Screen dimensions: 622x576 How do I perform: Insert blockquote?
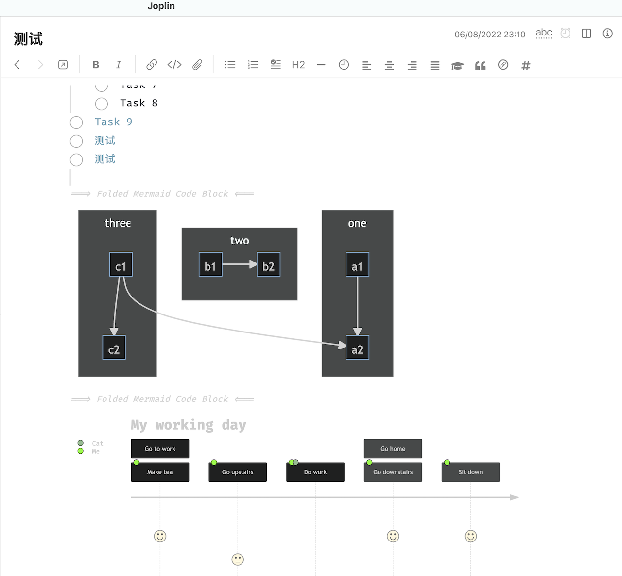pos(480,66)
